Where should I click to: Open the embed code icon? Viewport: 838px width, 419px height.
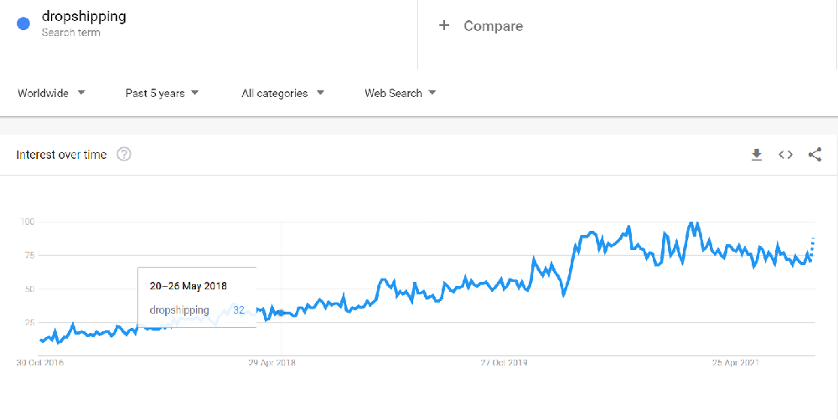coord(785,155)
